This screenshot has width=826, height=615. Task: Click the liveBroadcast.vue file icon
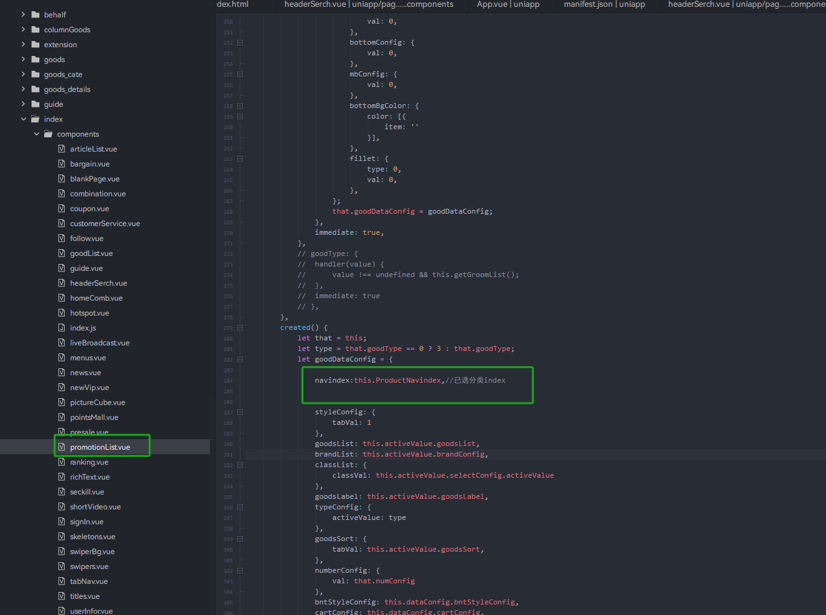(x=61, y=342)
